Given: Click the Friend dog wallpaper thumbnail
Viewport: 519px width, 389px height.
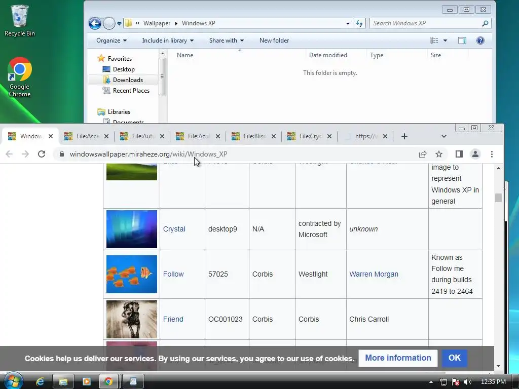Looking at the screenshot, I should coord(132,319).
